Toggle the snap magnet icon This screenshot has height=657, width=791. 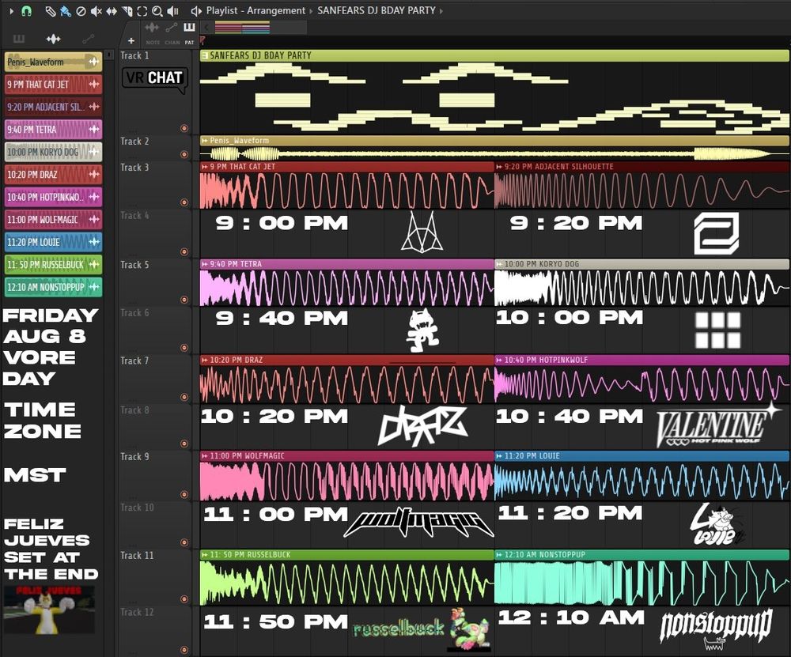26,11
